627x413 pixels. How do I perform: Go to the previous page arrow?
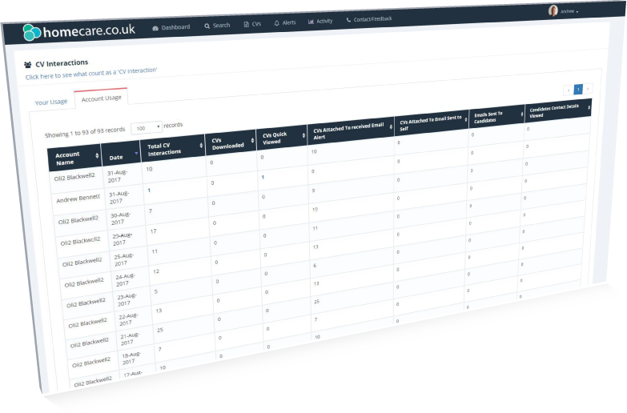coord(569,90)
